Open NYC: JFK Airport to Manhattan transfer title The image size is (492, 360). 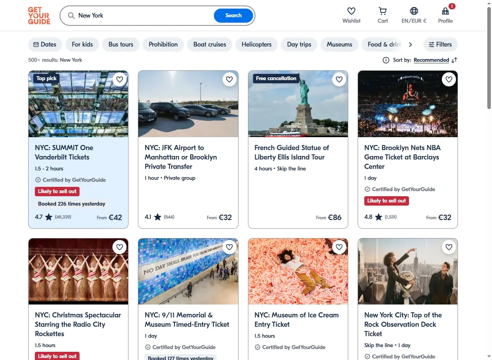point(181,157)
